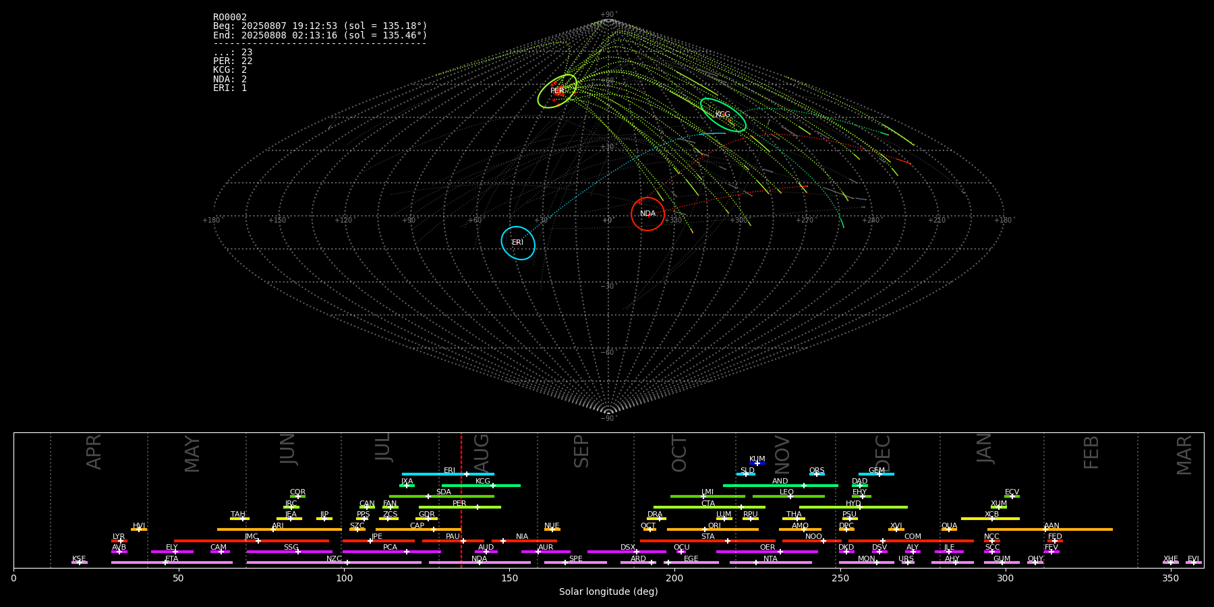Select the cyan ERI radiant ellipse
Screen dimensions: 1214x607
(x=518, y=243)
